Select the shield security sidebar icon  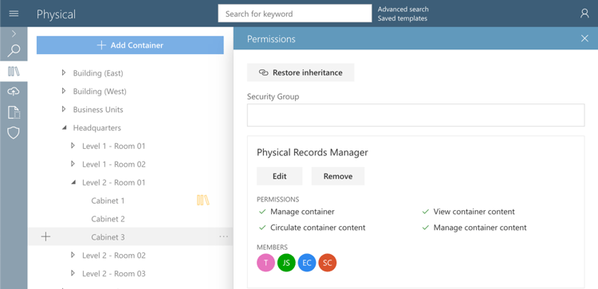pos(14,133)
